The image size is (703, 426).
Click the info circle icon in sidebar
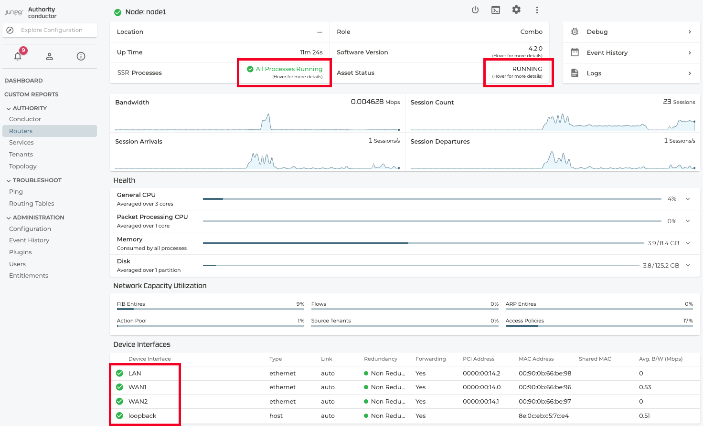click(x=81, y=56)
